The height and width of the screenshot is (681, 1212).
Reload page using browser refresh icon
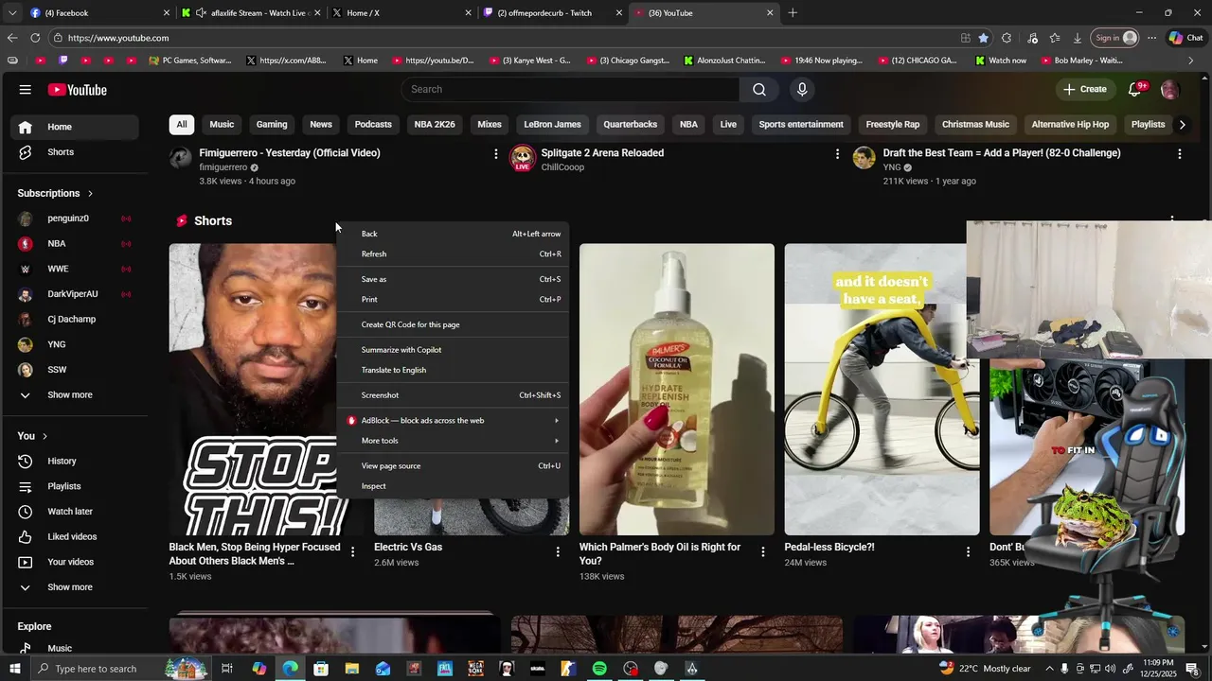pos(35,38)
